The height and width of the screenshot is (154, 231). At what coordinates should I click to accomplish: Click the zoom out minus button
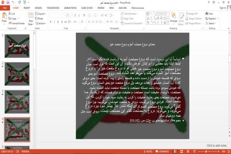tap(199, 151)
